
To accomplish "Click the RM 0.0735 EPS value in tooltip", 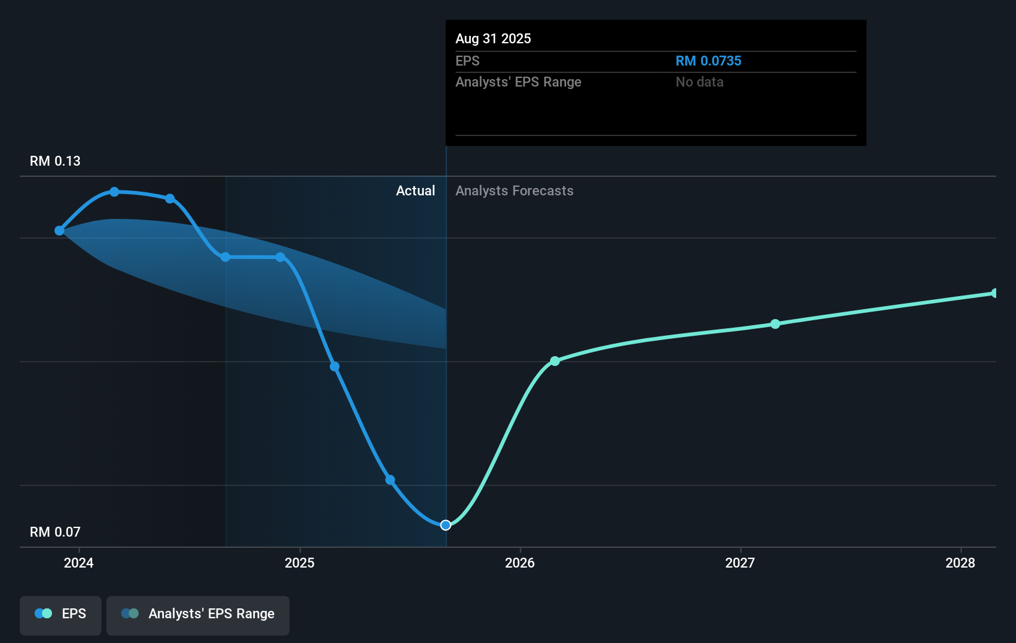I will (708, 61).
